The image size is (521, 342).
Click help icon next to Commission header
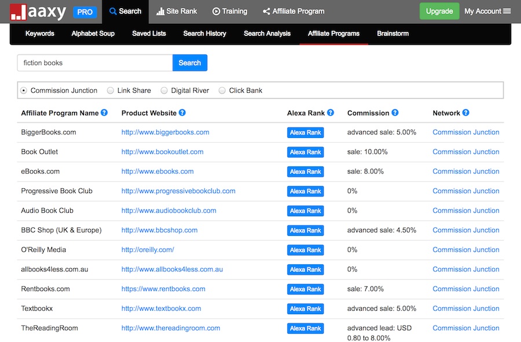tap(395, 113)
